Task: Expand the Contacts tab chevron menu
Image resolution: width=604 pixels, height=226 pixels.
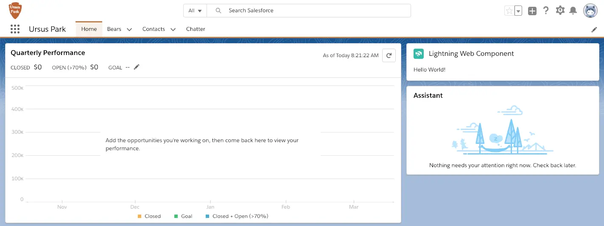Action: click(x=173, y=30)
